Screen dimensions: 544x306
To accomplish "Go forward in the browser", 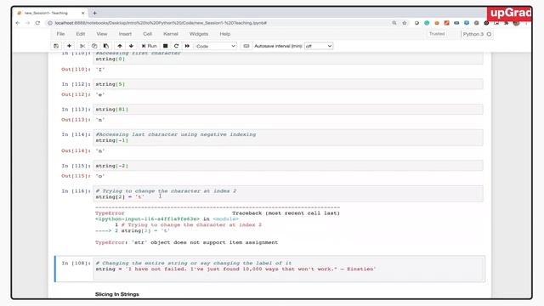I will coord(28,23).
